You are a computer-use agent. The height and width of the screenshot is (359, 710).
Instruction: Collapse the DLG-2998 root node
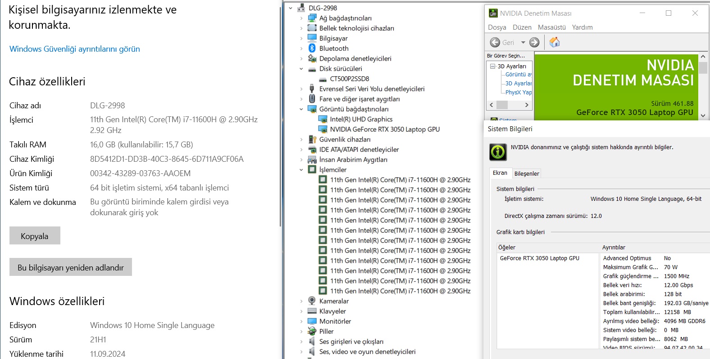[291, 8]
